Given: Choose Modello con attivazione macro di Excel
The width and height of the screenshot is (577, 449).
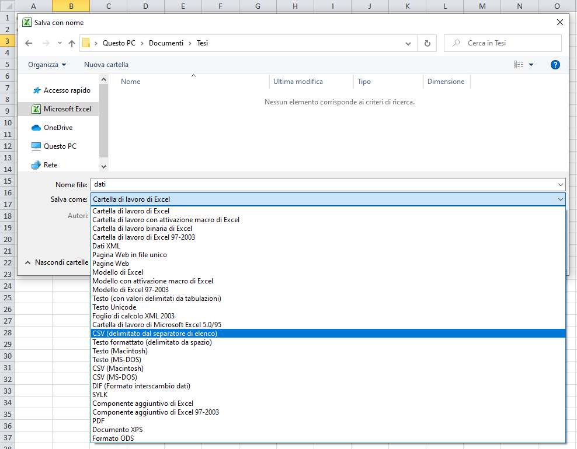Looking at the screenshot, I should point(328,281).
